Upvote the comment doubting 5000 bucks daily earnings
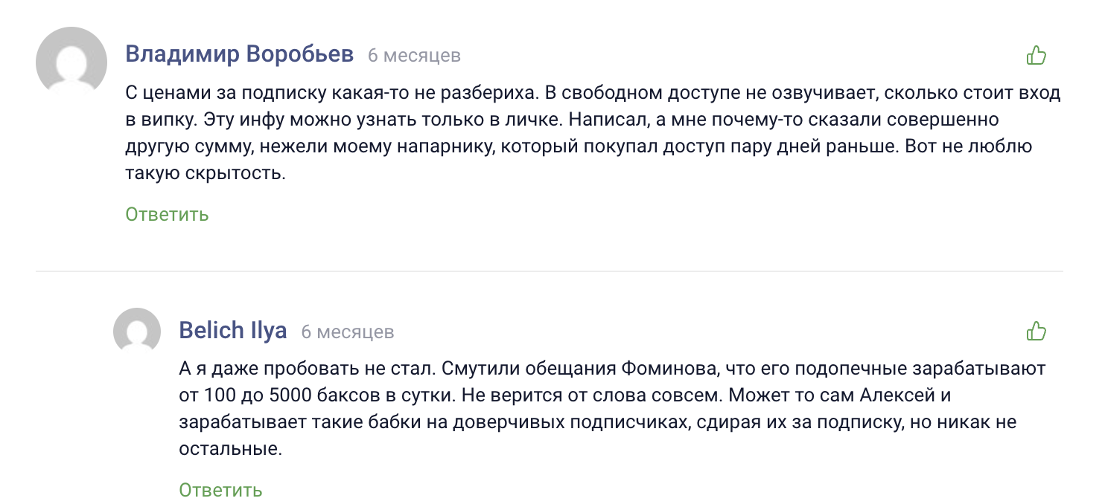The image size is (1105, 504). 1036,331
